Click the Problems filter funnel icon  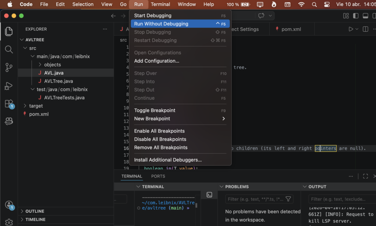tap(288, 199)
